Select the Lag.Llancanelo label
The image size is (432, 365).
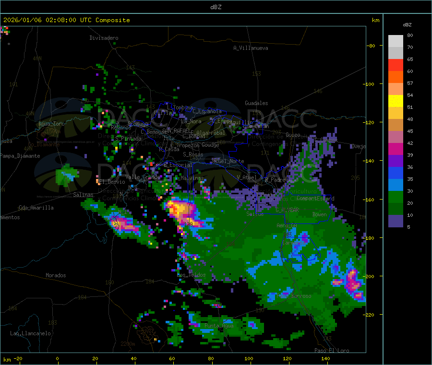pos(30,333)
